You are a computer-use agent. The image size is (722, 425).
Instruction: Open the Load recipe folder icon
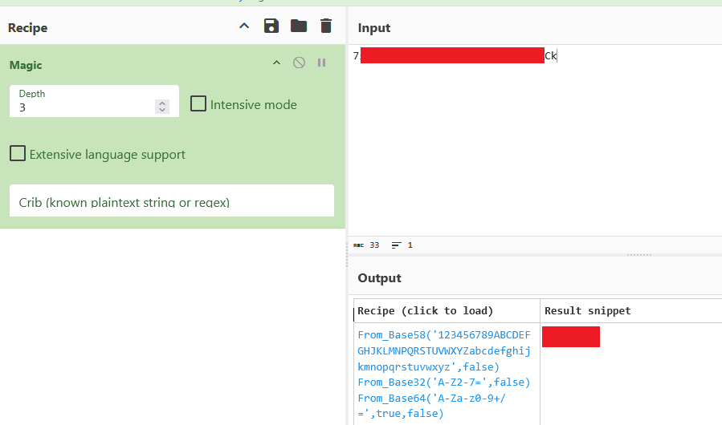pos(299,26)
